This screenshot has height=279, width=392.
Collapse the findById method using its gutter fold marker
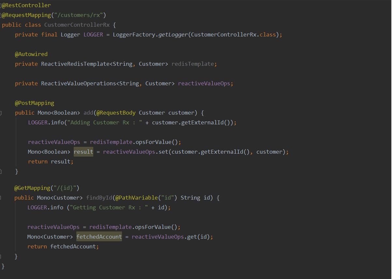(x=1, y=198)
